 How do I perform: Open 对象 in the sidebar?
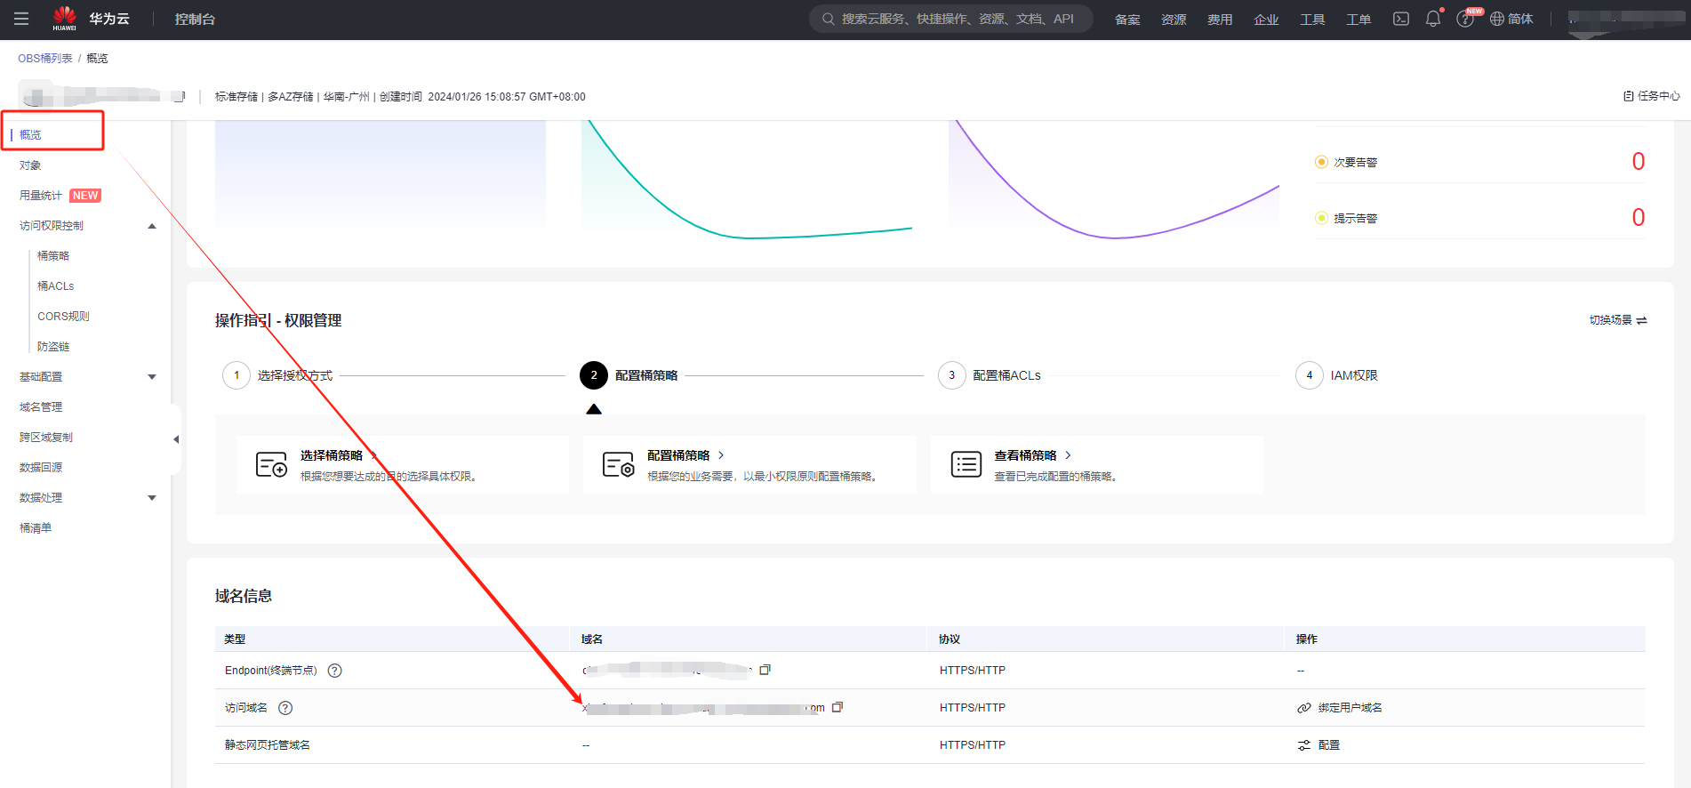(x=30, y=165)
